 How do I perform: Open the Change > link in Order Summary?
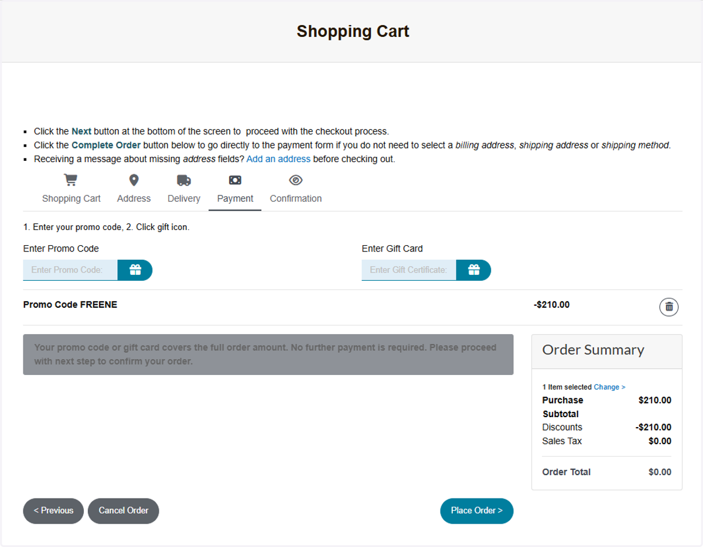coord(609,387)
